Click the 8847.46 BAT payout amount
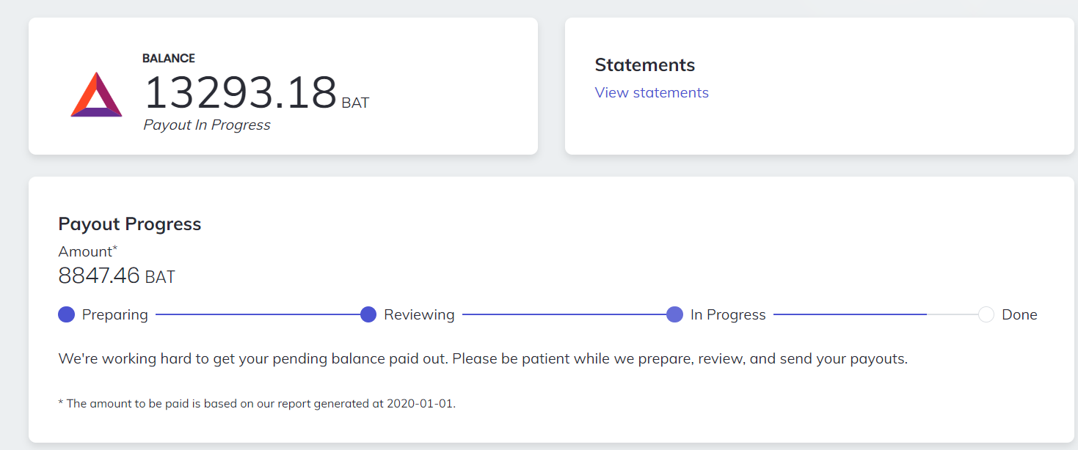 pyautogui.click(x=117, y=276)
